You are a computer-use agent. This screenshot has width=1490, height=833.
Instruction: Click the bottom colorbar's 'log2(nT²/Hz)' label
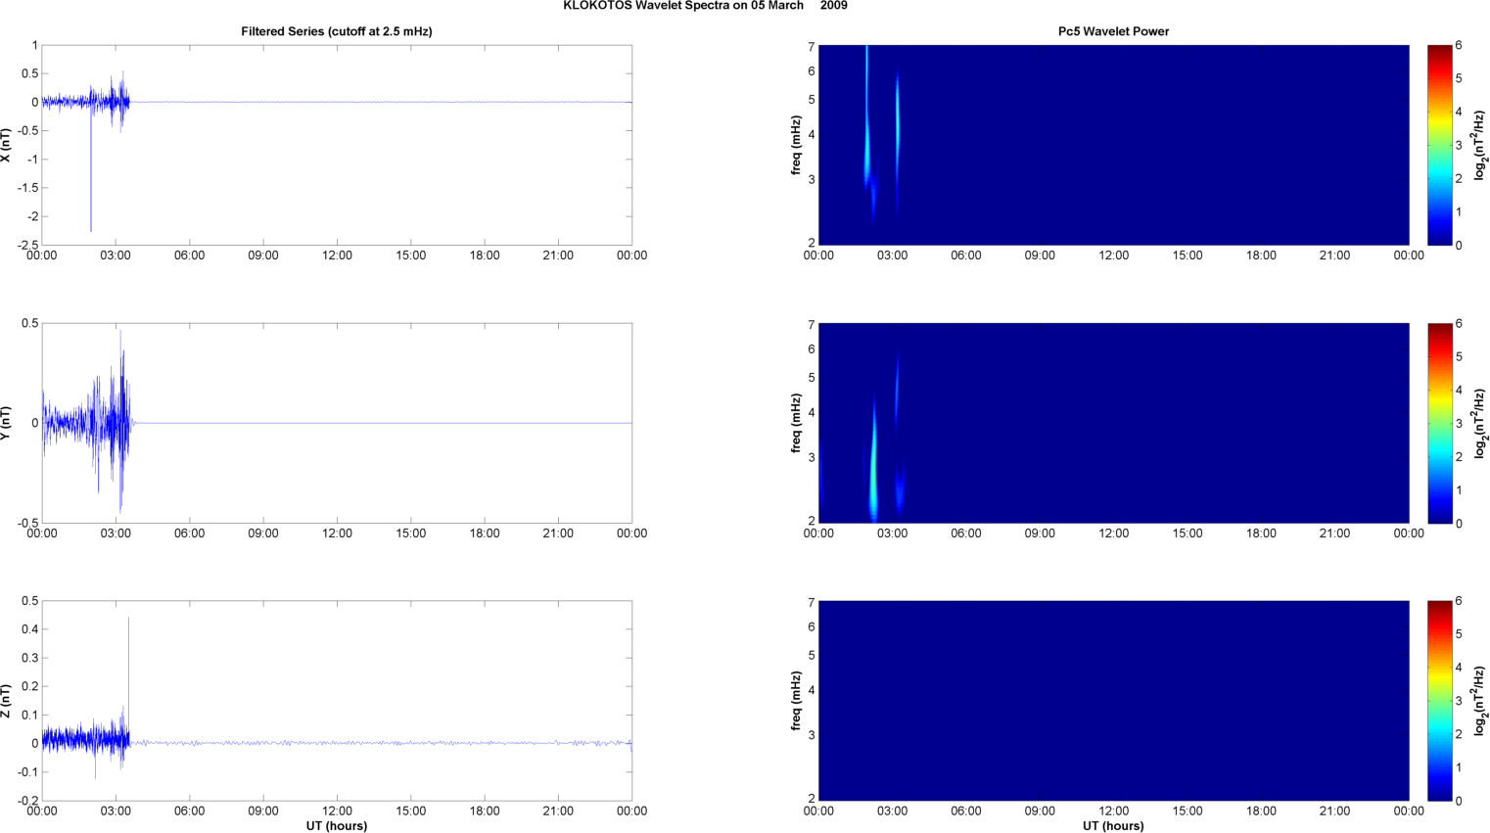pos(1480,701)
